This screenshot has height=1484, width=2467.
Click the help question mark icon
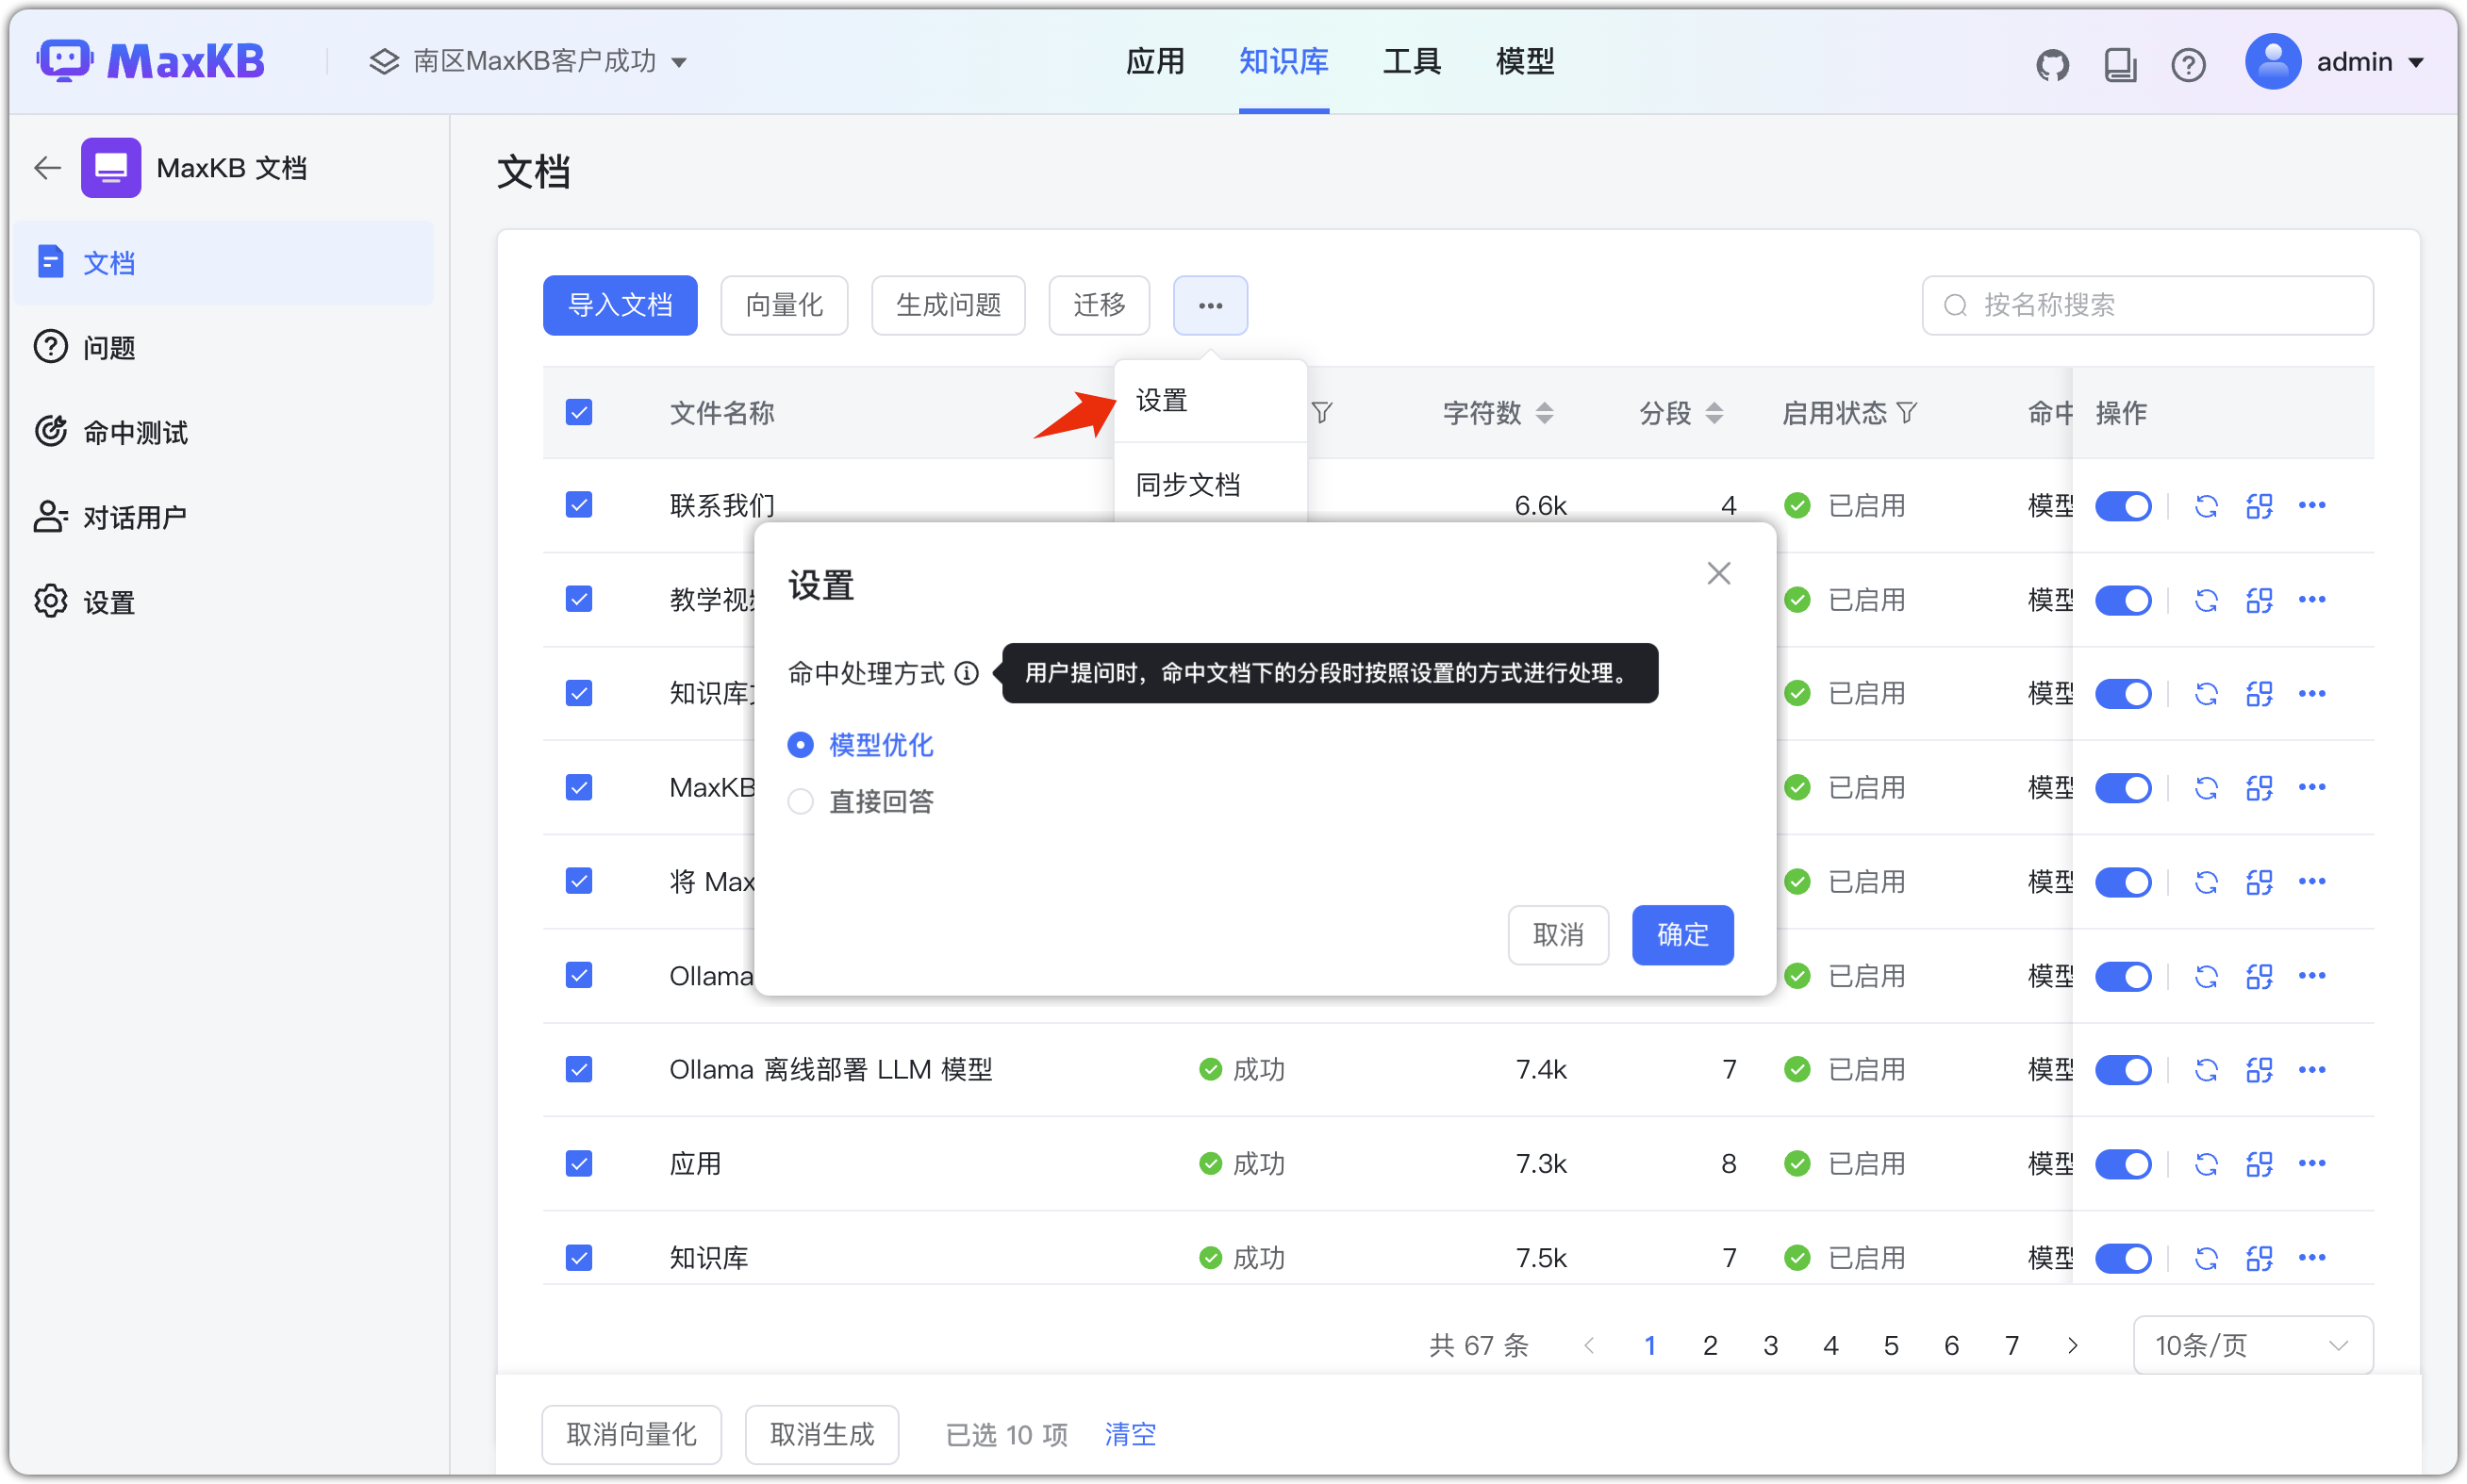coord(2188,64)
